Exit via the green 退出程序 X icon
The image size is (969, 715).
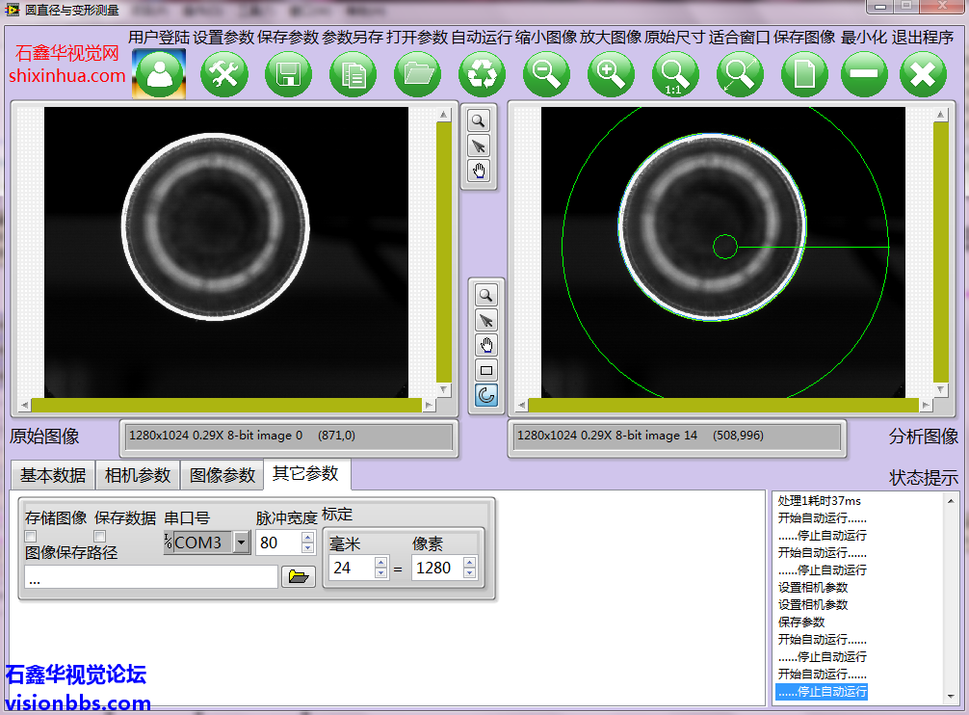coord(924,73)
